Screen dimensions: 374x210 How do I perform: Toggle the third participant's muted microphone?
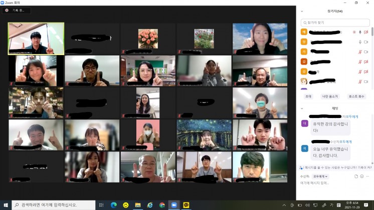tap(360, 51)
